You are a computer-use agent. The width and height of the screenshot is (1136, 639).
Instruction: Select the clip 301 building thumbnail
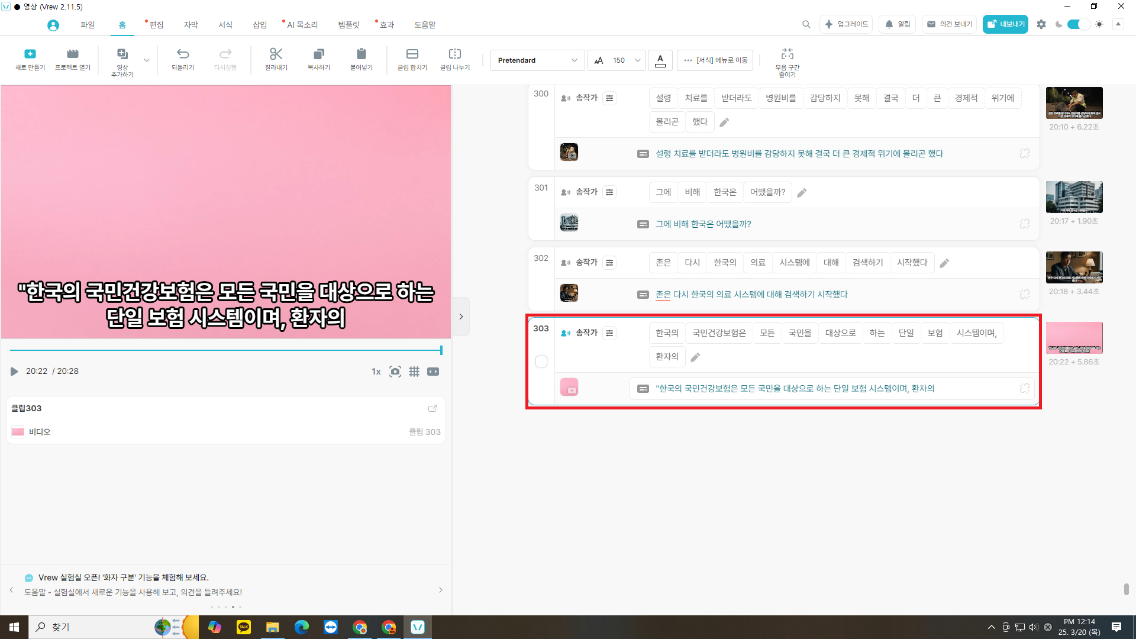[x=1074, y=197]
